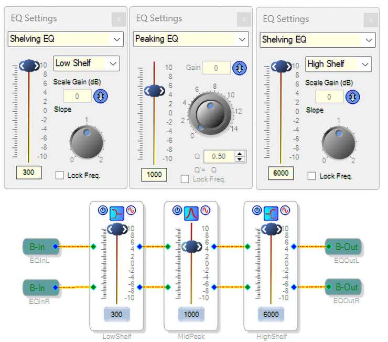Click the blue gain arrows icon in Peaking EQ panel

point(240,68)
